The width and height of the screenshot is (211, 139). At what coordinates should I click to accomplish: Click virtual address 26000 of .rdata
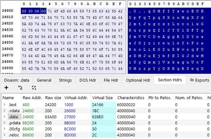(x=70, y=111)
